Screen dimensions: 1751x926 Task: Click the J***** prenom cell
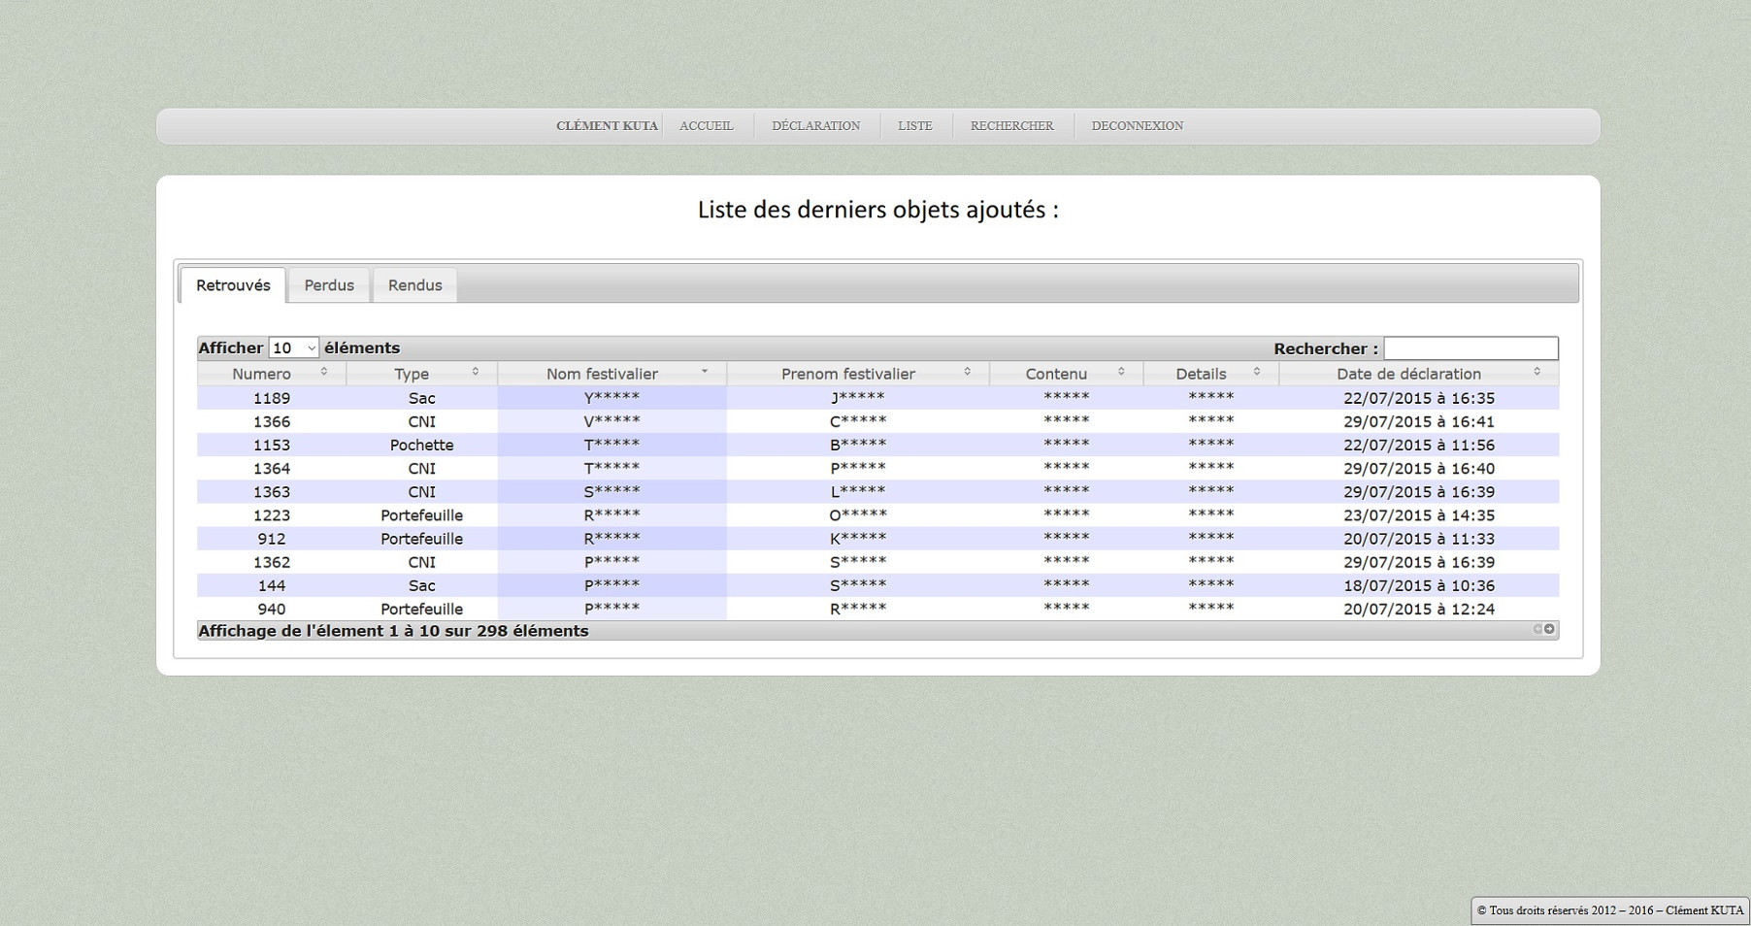click(x=858, y=398)
